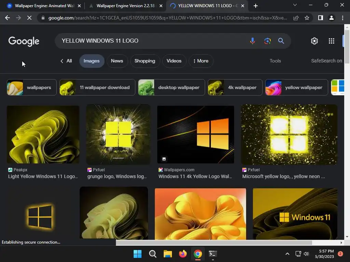
Task: Open the Google apps grid
Action: pyautogui.click(x=332, y=41)
